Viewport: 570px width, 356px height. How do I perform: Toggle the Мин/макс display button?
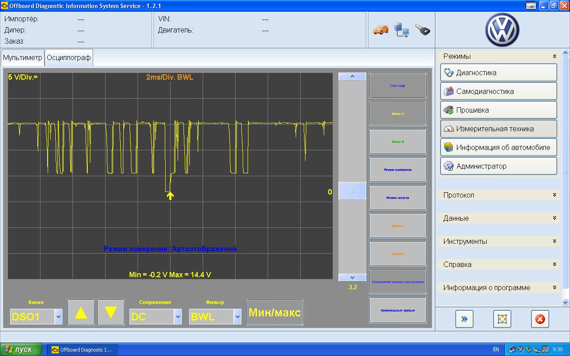coord(275,312)
